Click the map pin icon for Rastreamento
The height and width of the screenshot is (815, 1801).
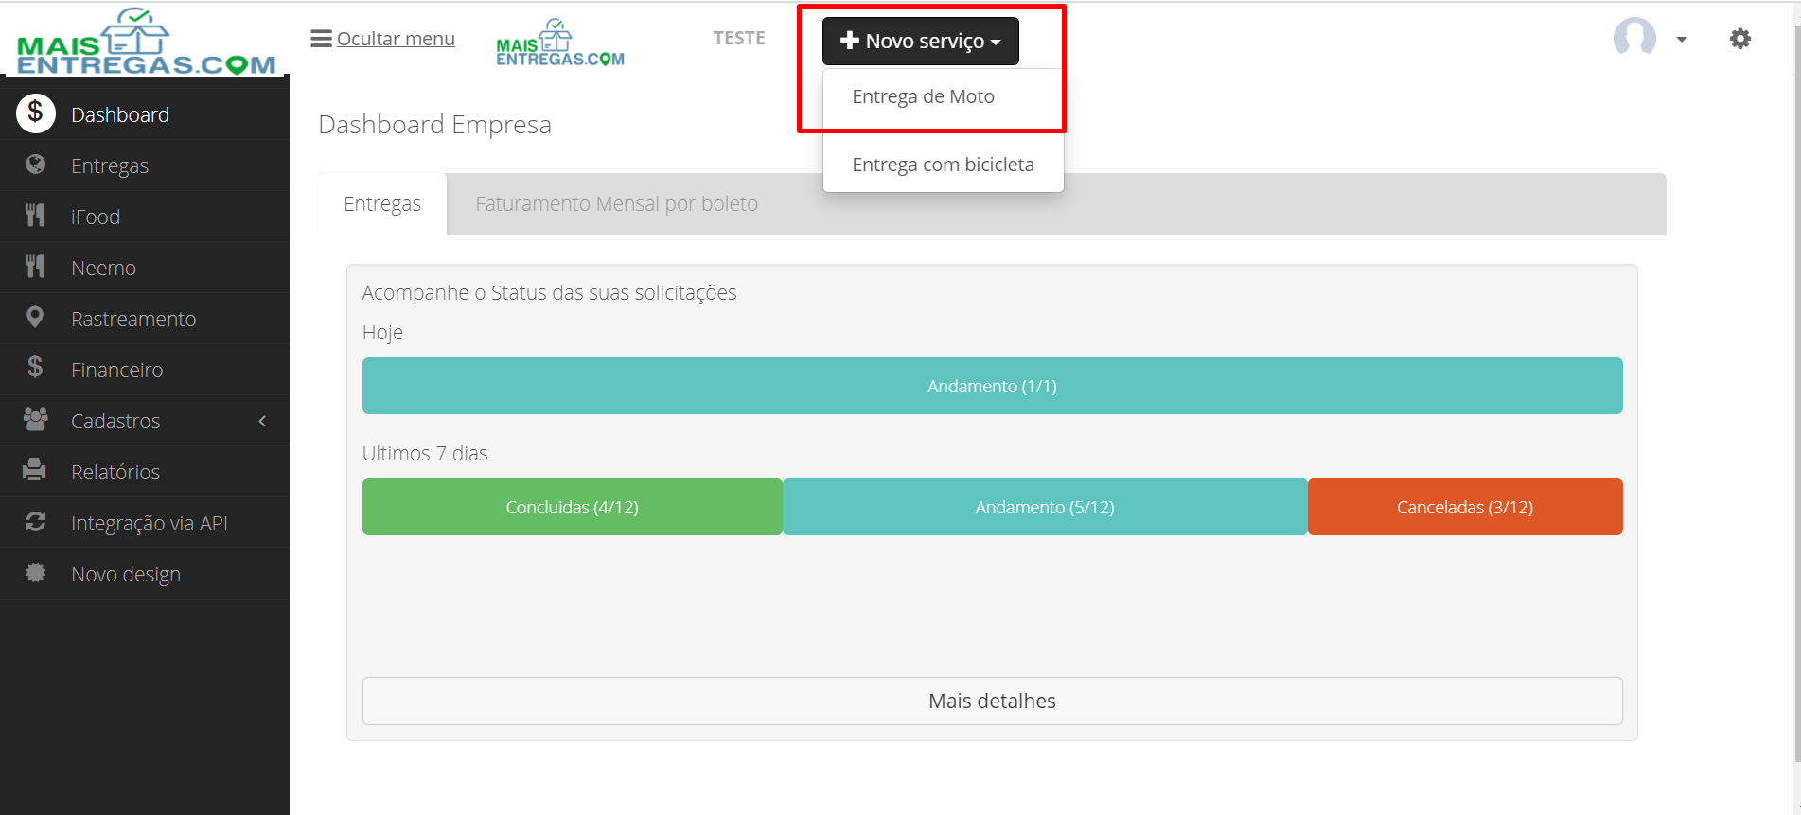pos(35,318)
